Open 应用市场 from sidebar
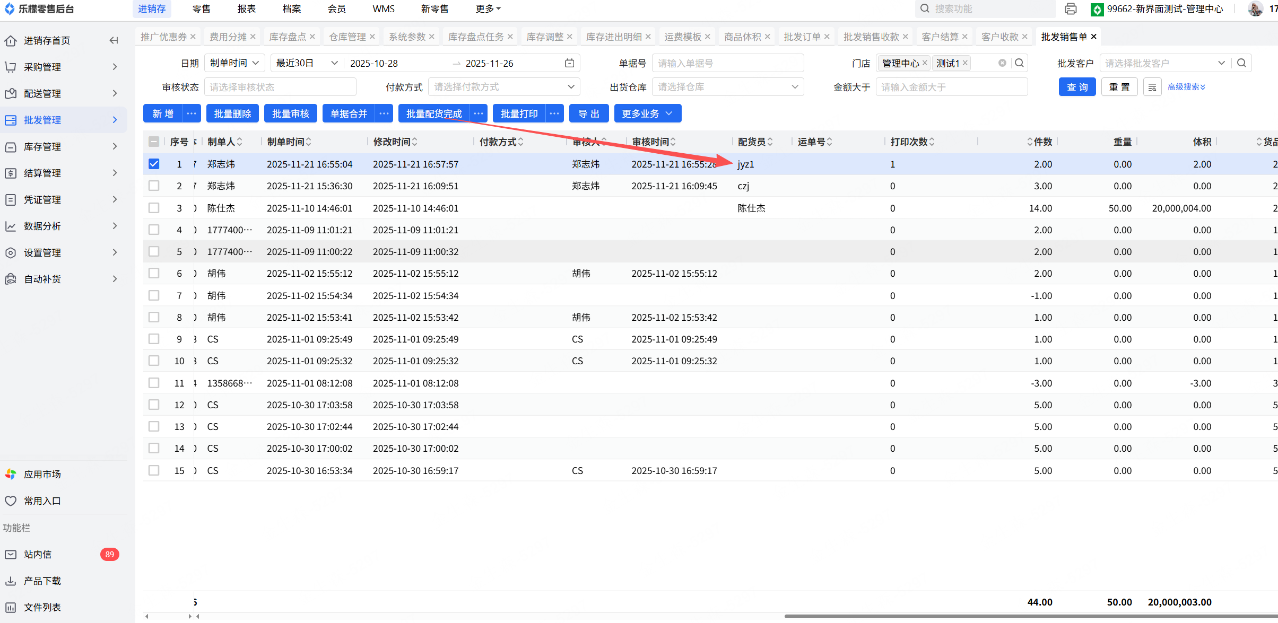 point(42,474)
